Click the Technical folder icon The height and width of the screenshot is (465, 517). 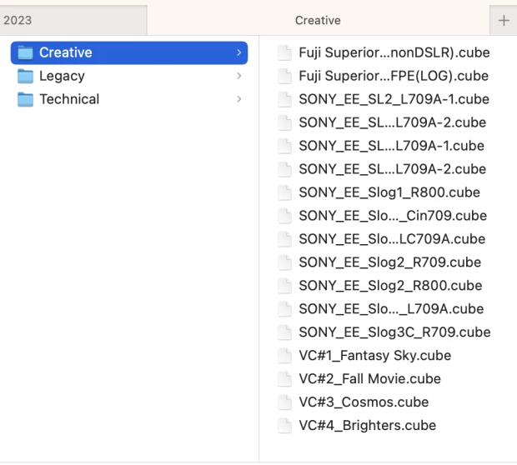click(x=25, y=99)
